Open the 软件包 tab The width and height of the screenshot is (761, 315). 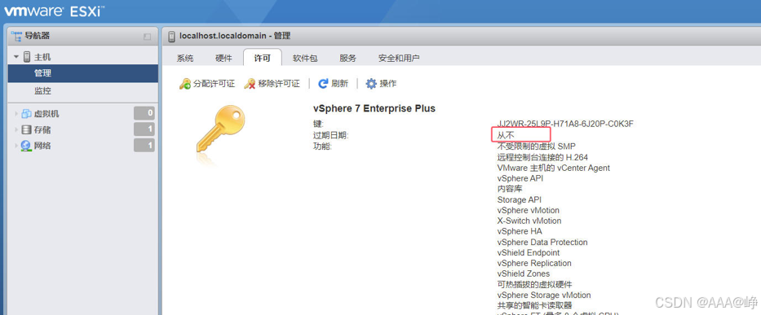pyautogui.click(x=305, y=58)
